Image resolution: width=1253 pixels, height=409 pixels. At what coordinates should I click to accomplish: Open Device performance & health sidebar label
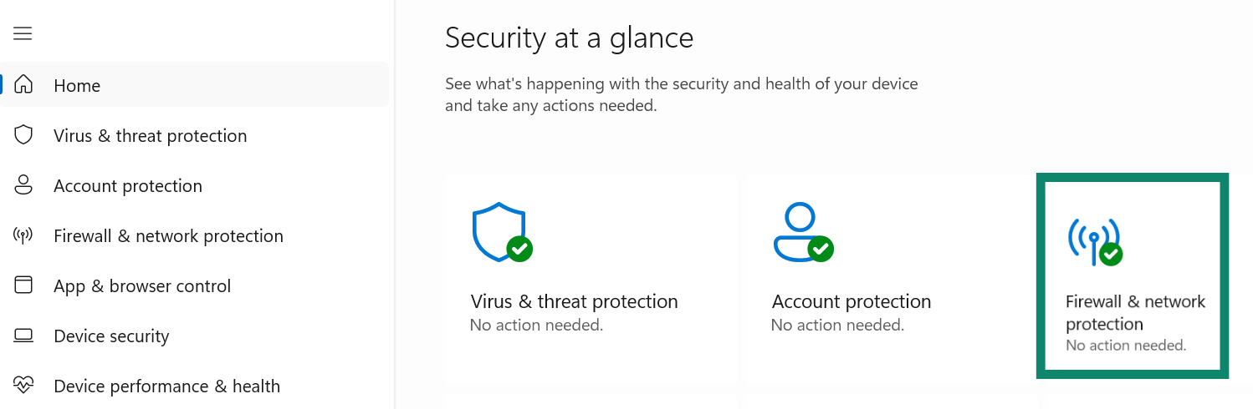tap(166, 386)
